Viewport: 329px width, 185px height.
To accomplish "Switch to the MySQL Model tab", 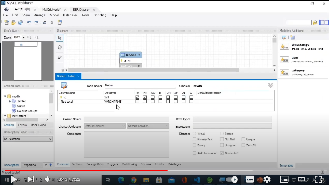I will pos(51,10).
